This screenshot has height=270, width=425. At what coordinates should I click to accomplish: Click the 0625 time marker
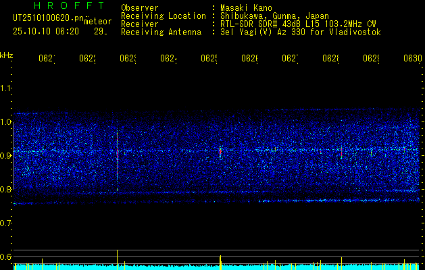pos(209,59)
